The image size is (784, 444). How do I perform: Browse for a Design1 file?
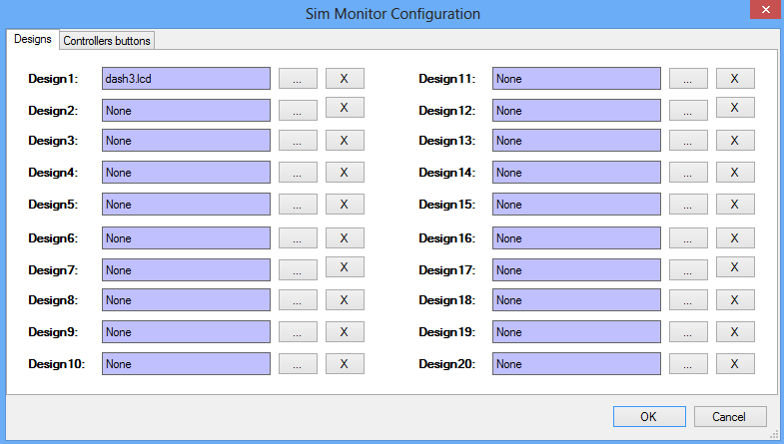pos(298,78)
